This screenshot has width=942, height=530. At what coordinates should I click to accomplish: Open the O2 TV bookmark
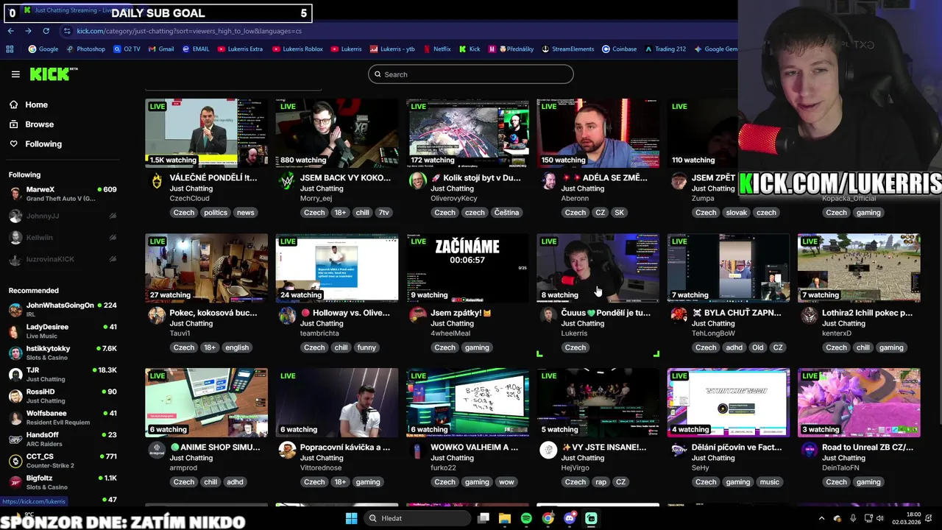coord(127,49)
